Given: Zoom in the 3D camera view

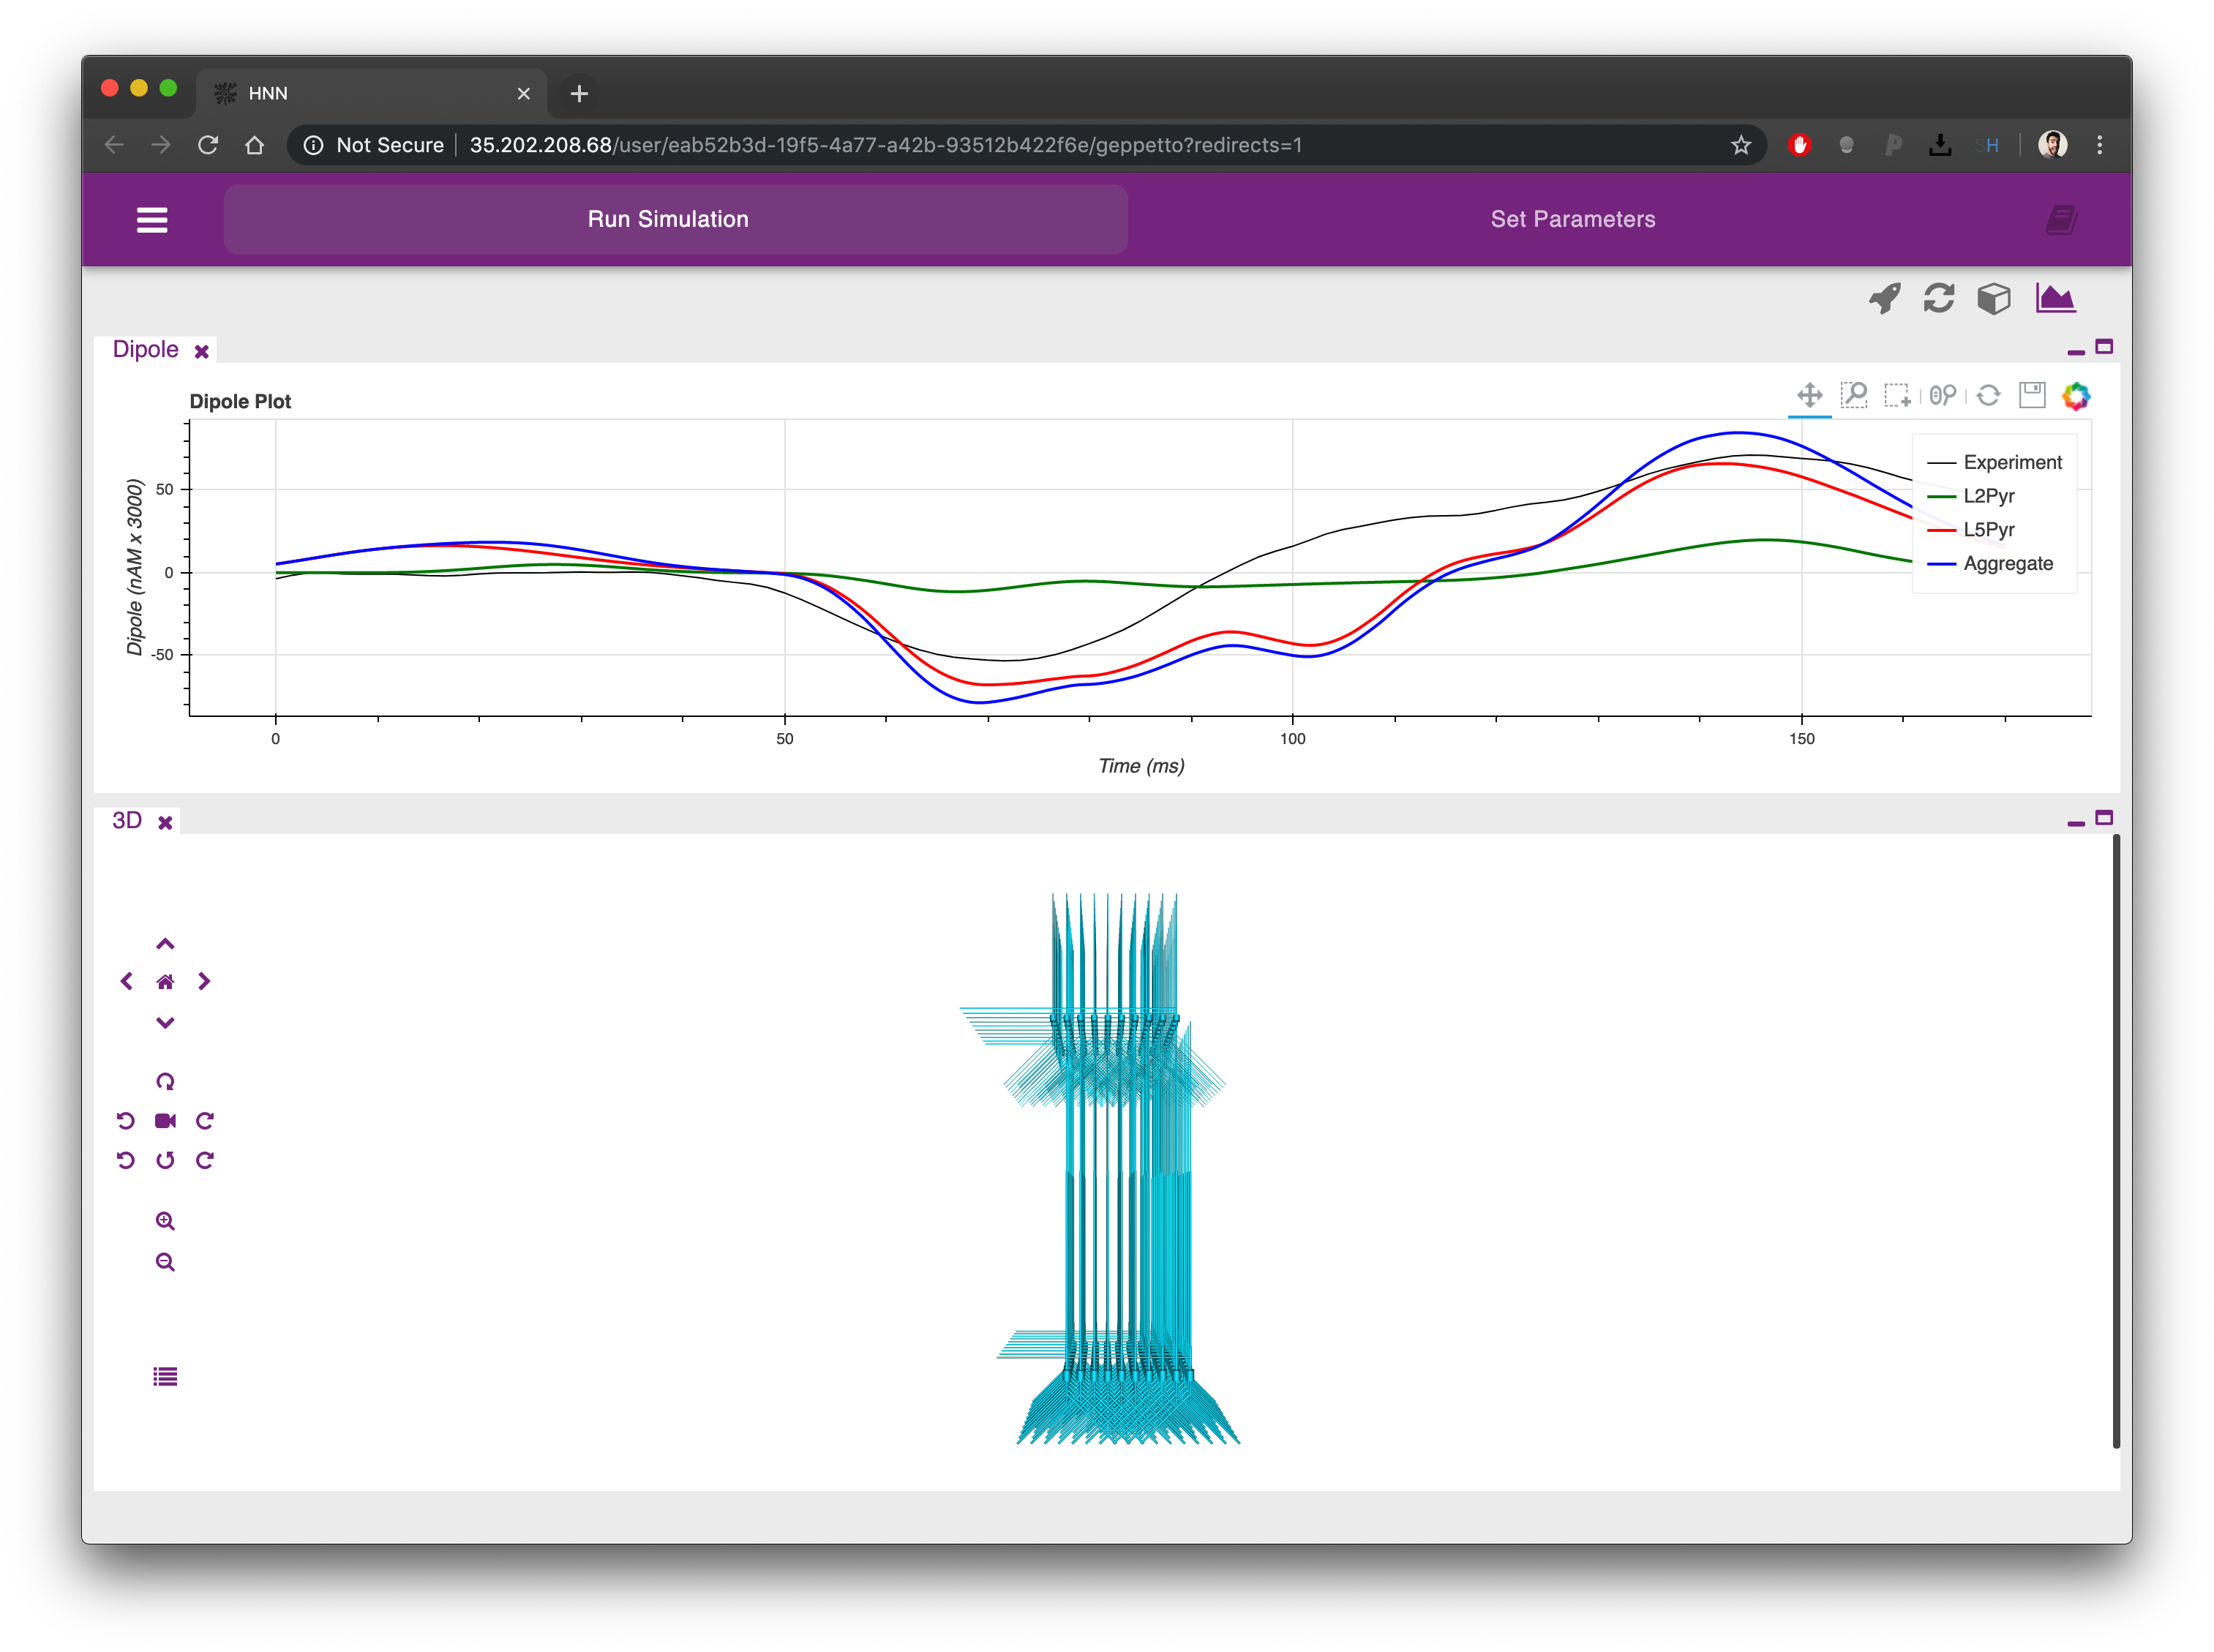Looking at the screenshot, I should (165, 1221).
